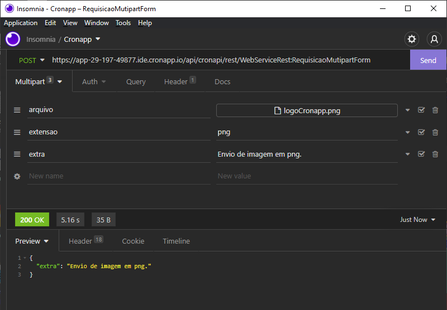
Task: Delete the extensao row with trash icon
Action: [435, 132]
